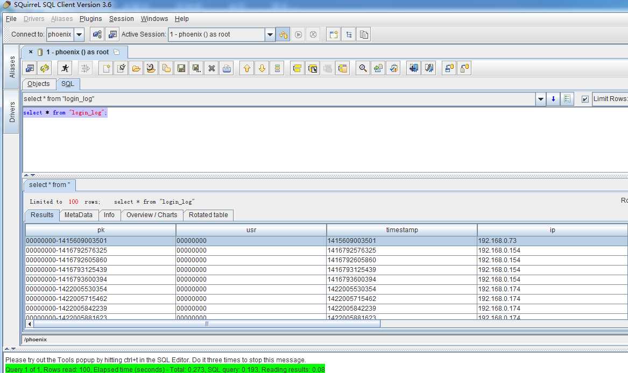Select cell '00000000-1416792576325' in pk column

(101, 250)
